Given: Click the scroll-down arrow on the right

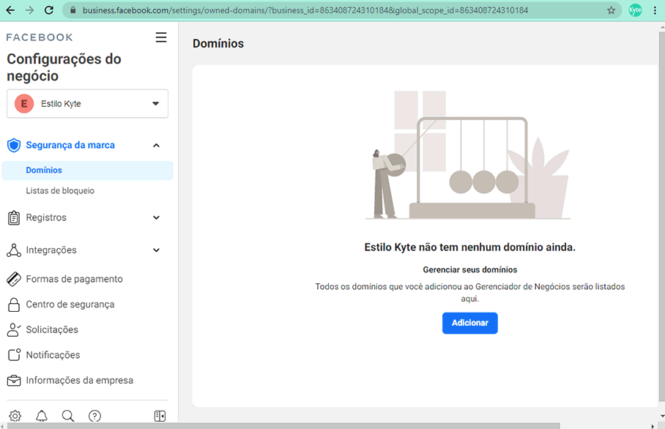Looking at the screenshot, I should pos(662,417).
